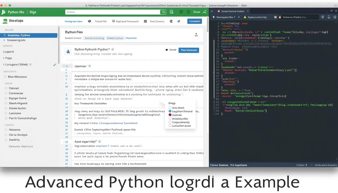
Task: Open the Upontiee section chevron
Action: [89, 66]
